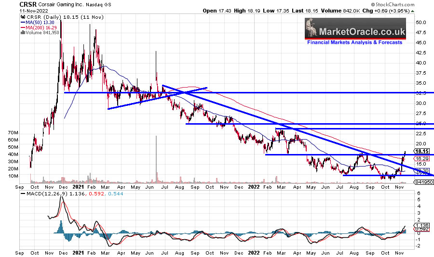Viewport: 434px width, 257px height.
Task: Click the 'MA(200) 16.29' legend entry
Action: 39,27
